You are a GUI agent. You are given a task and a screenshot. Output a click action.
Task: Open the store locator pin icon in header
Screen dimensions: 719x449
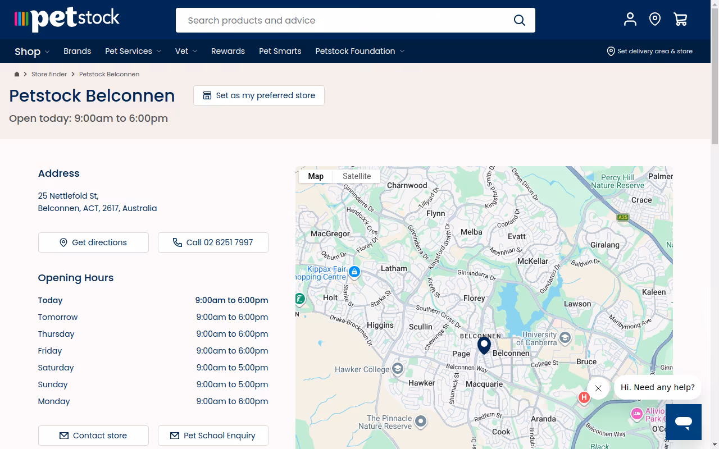(x=655, y=20)
